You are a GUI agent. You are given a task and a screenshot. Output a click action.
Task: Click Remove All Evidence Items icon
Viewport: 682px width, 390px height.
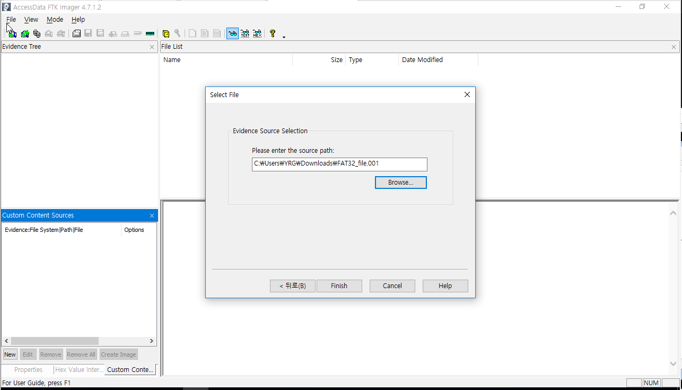pyautogui.click(x=61, y=33)
